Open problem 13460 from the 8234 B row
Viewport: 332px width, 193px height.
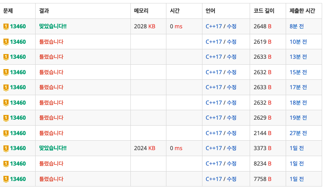point(18,164)
